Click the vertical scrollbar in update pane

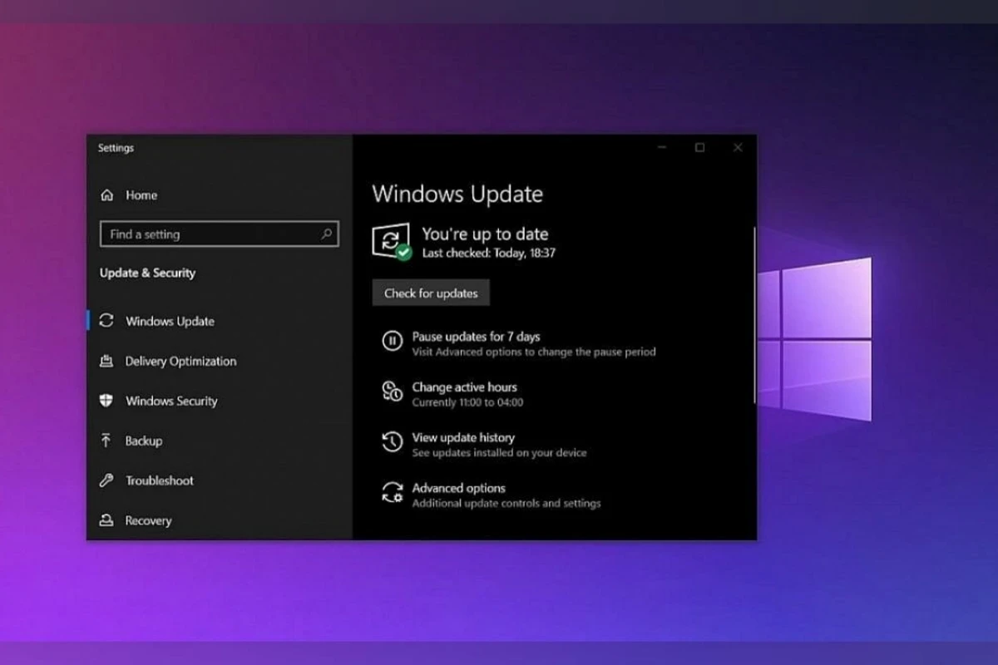tap(754, 316)
